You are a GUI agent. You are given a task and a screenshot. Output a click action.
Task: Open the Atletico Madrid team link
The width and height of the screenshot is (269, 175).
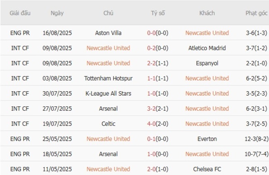[x=207, y=48]
